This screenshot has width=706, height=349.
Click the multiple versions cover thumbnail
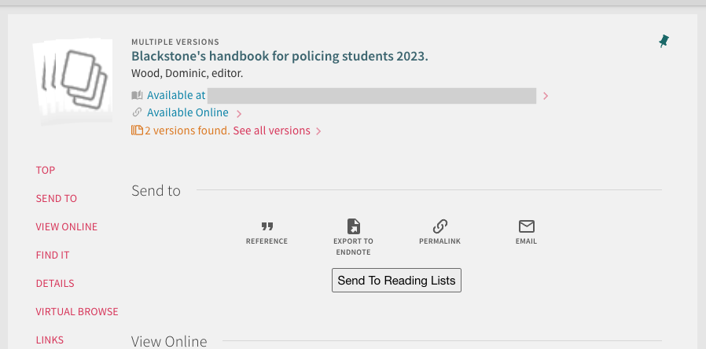pos(73,82)
